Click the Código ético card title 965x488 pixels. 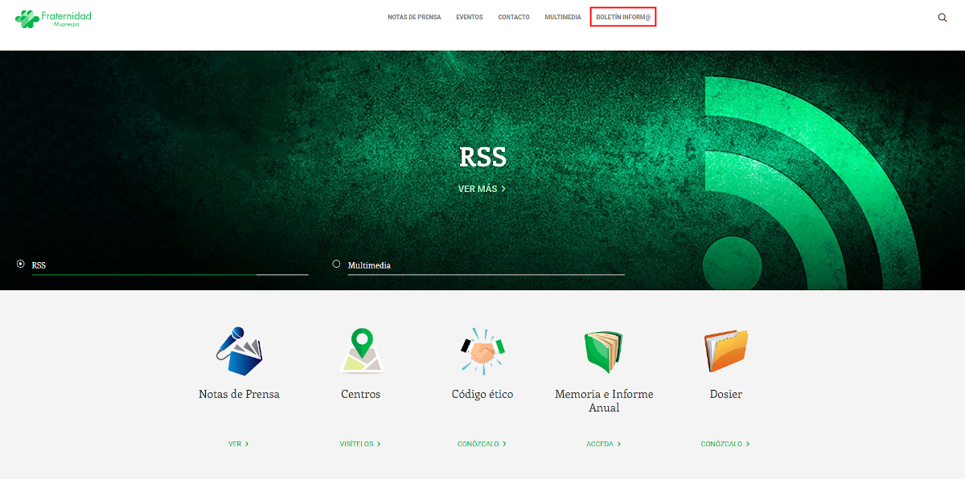(482, 395)
